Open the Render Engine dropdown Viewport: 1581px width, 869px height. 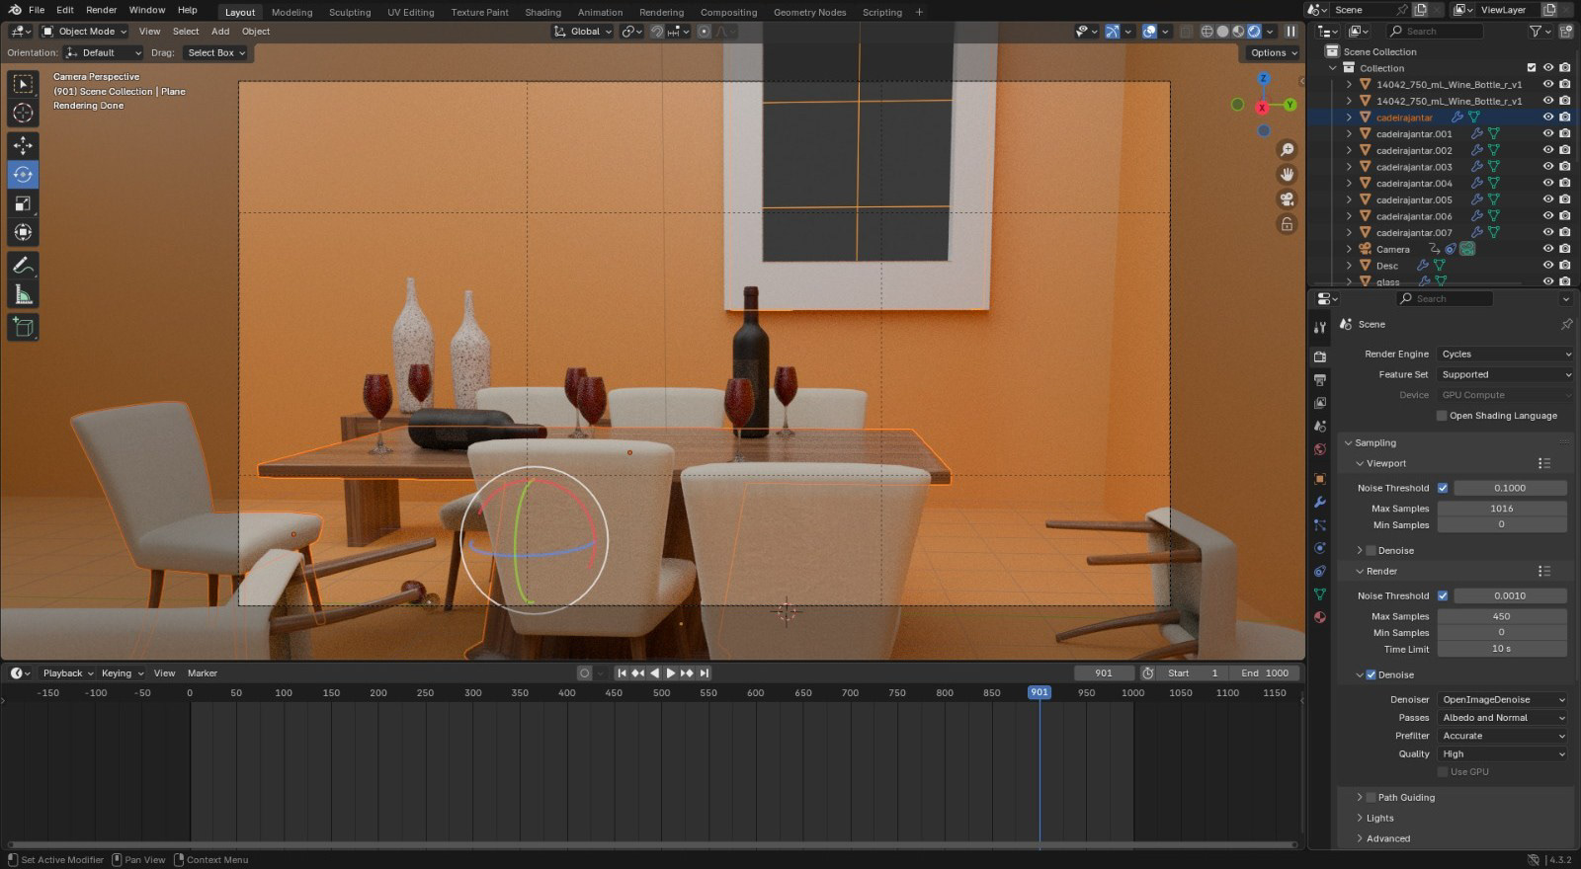coord(1505,354)
